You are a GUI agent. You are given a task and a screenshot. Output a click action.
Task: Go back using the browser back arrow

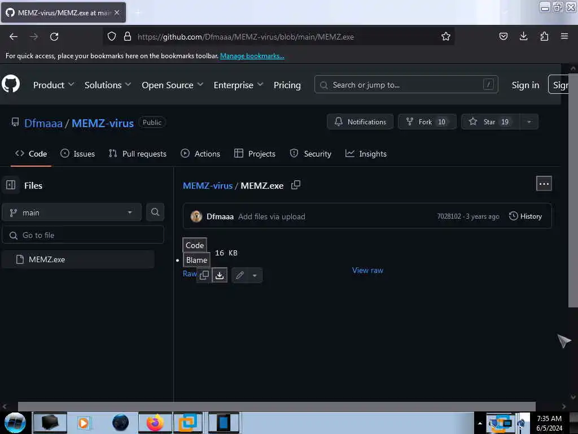[14, 37]
